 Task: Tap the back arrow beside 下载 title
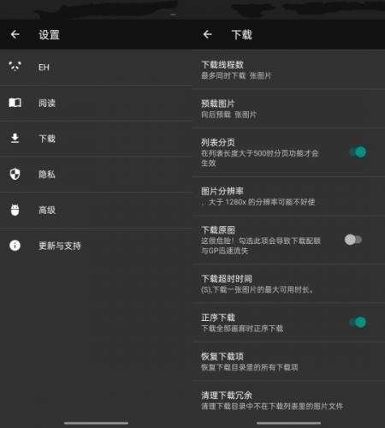tap(207, 34)
